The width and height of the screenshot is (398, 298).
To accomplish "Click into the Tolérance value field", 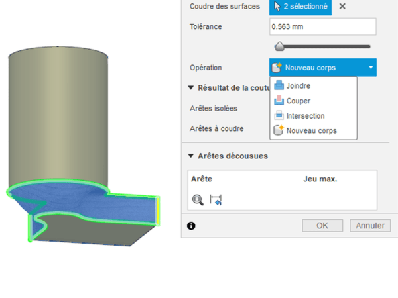I will (x=322, y=27).
